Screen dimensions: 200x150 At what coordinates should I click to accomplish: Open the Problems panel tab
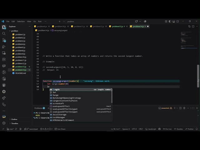[x=40, y=108]
